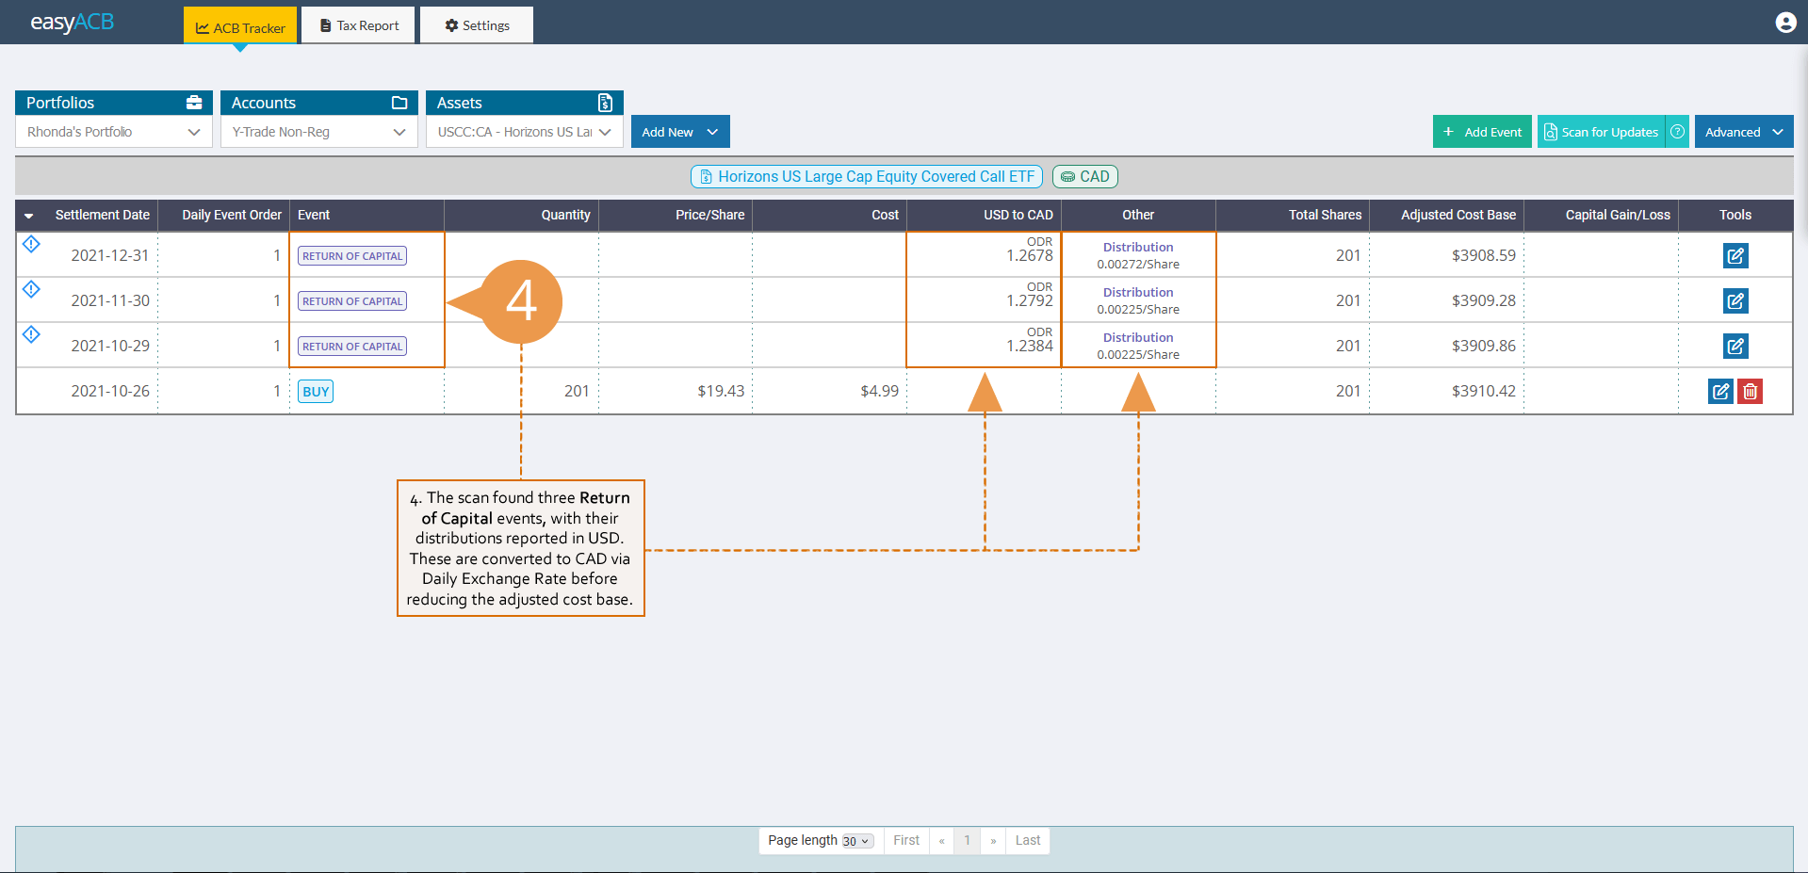The image size is (1808, 873).
Task: Delete the 2021-10-26 BUY transaction
Action: click(x=1750, y=392)
